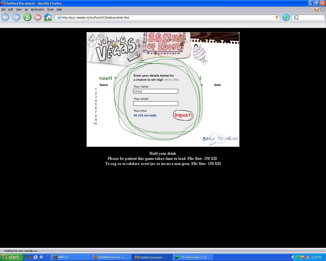The width and height of the screenshot is (326, 261).
Task: Click the orange icon right of menu bar
Action: click(317, 9)
